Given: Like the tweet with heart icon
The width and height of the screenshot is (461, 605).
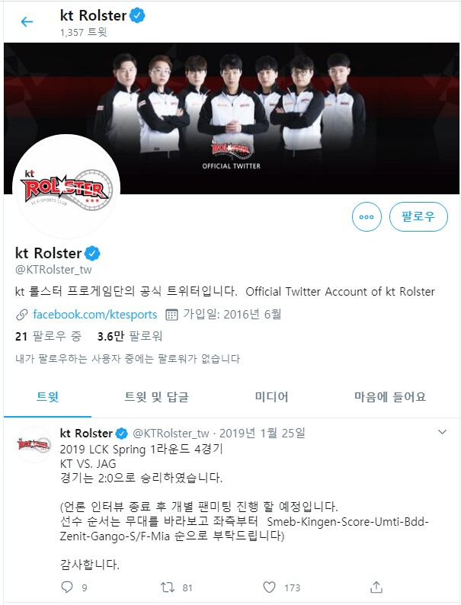Looking at the screenshot, I should click(x=269, y=587).
